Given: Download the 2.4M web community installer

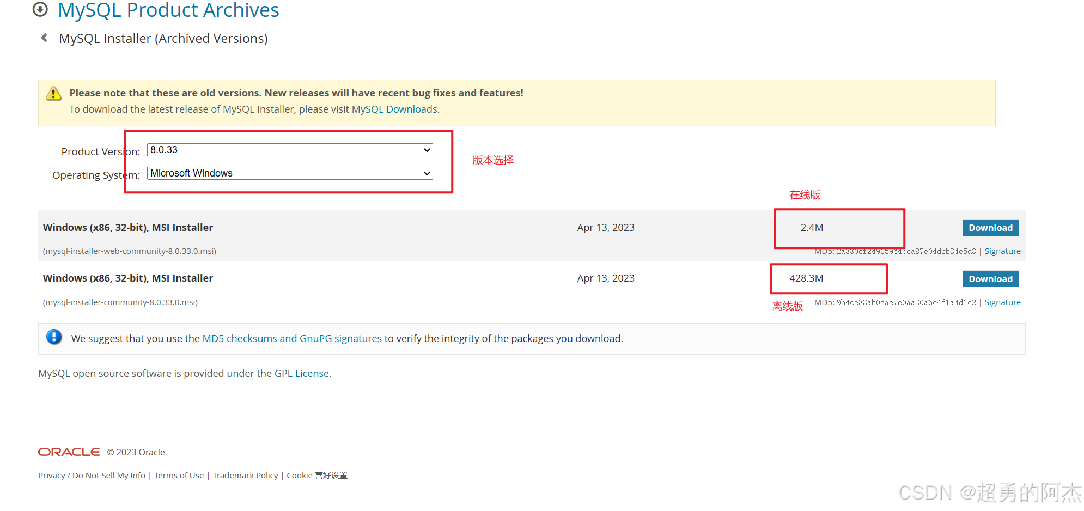Looking at the screenshot, I should pos(990,228).
